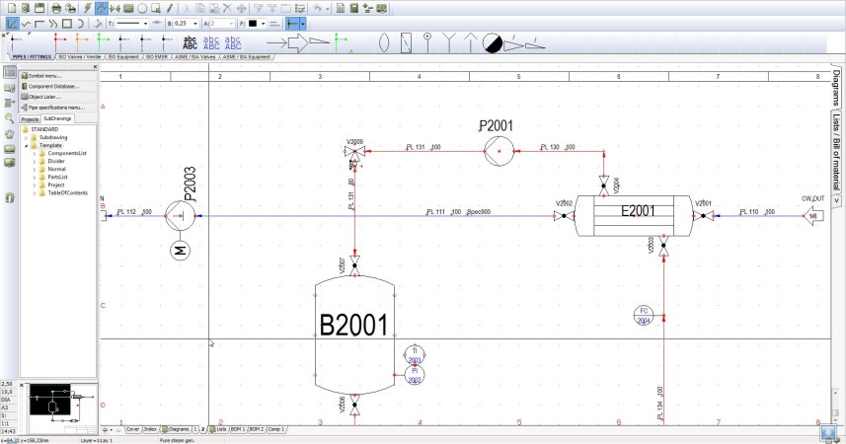Select the P2001 pump symbol
846x444 pixels.
500,151
